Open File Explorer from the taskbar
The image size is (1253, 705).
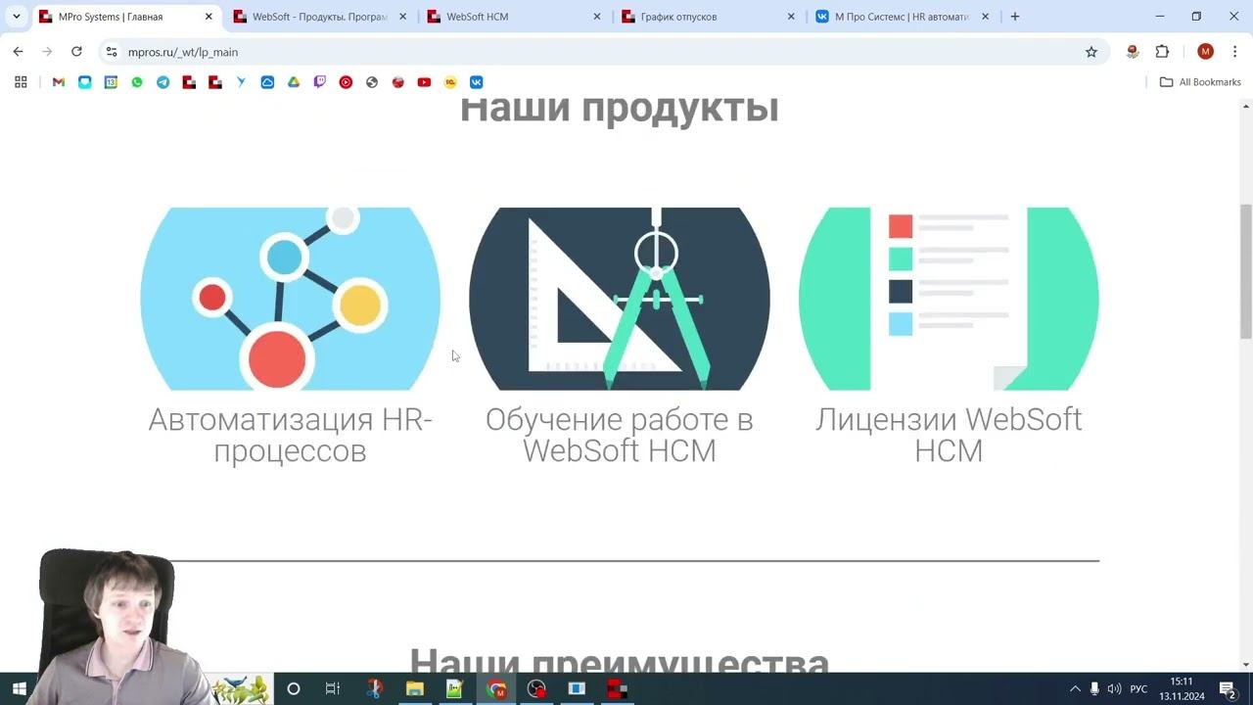point(414,688)
